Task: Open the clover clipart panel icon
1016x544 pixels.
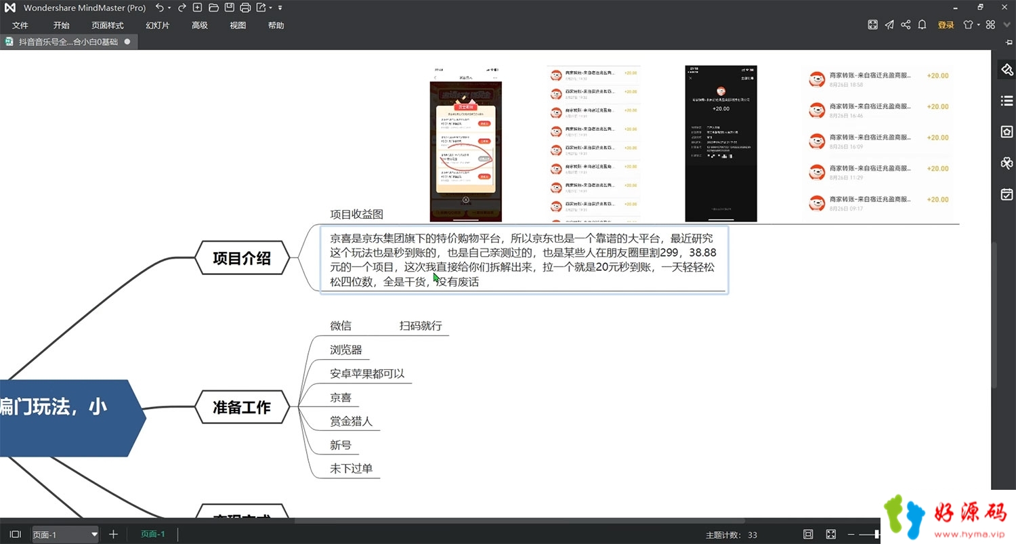Action: tap(1007, 163)
